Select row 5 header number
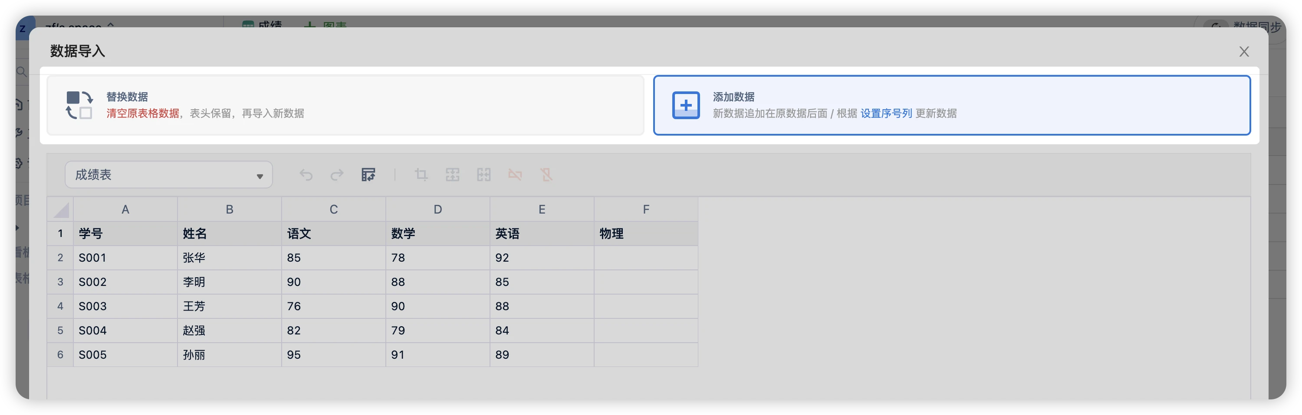Image resolution: width=1302 pixels, height=415 pixels. pos(60,330)
